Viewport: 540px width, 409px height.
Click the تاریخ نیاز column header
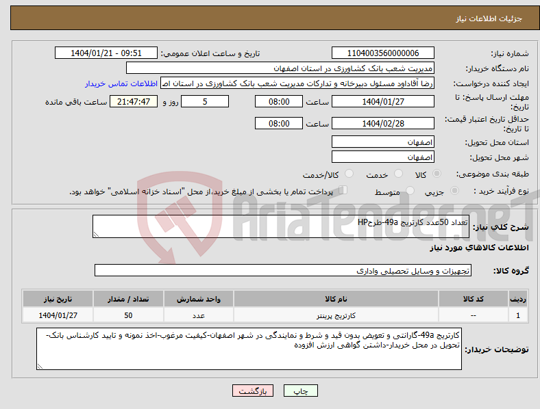coord(58,299)
